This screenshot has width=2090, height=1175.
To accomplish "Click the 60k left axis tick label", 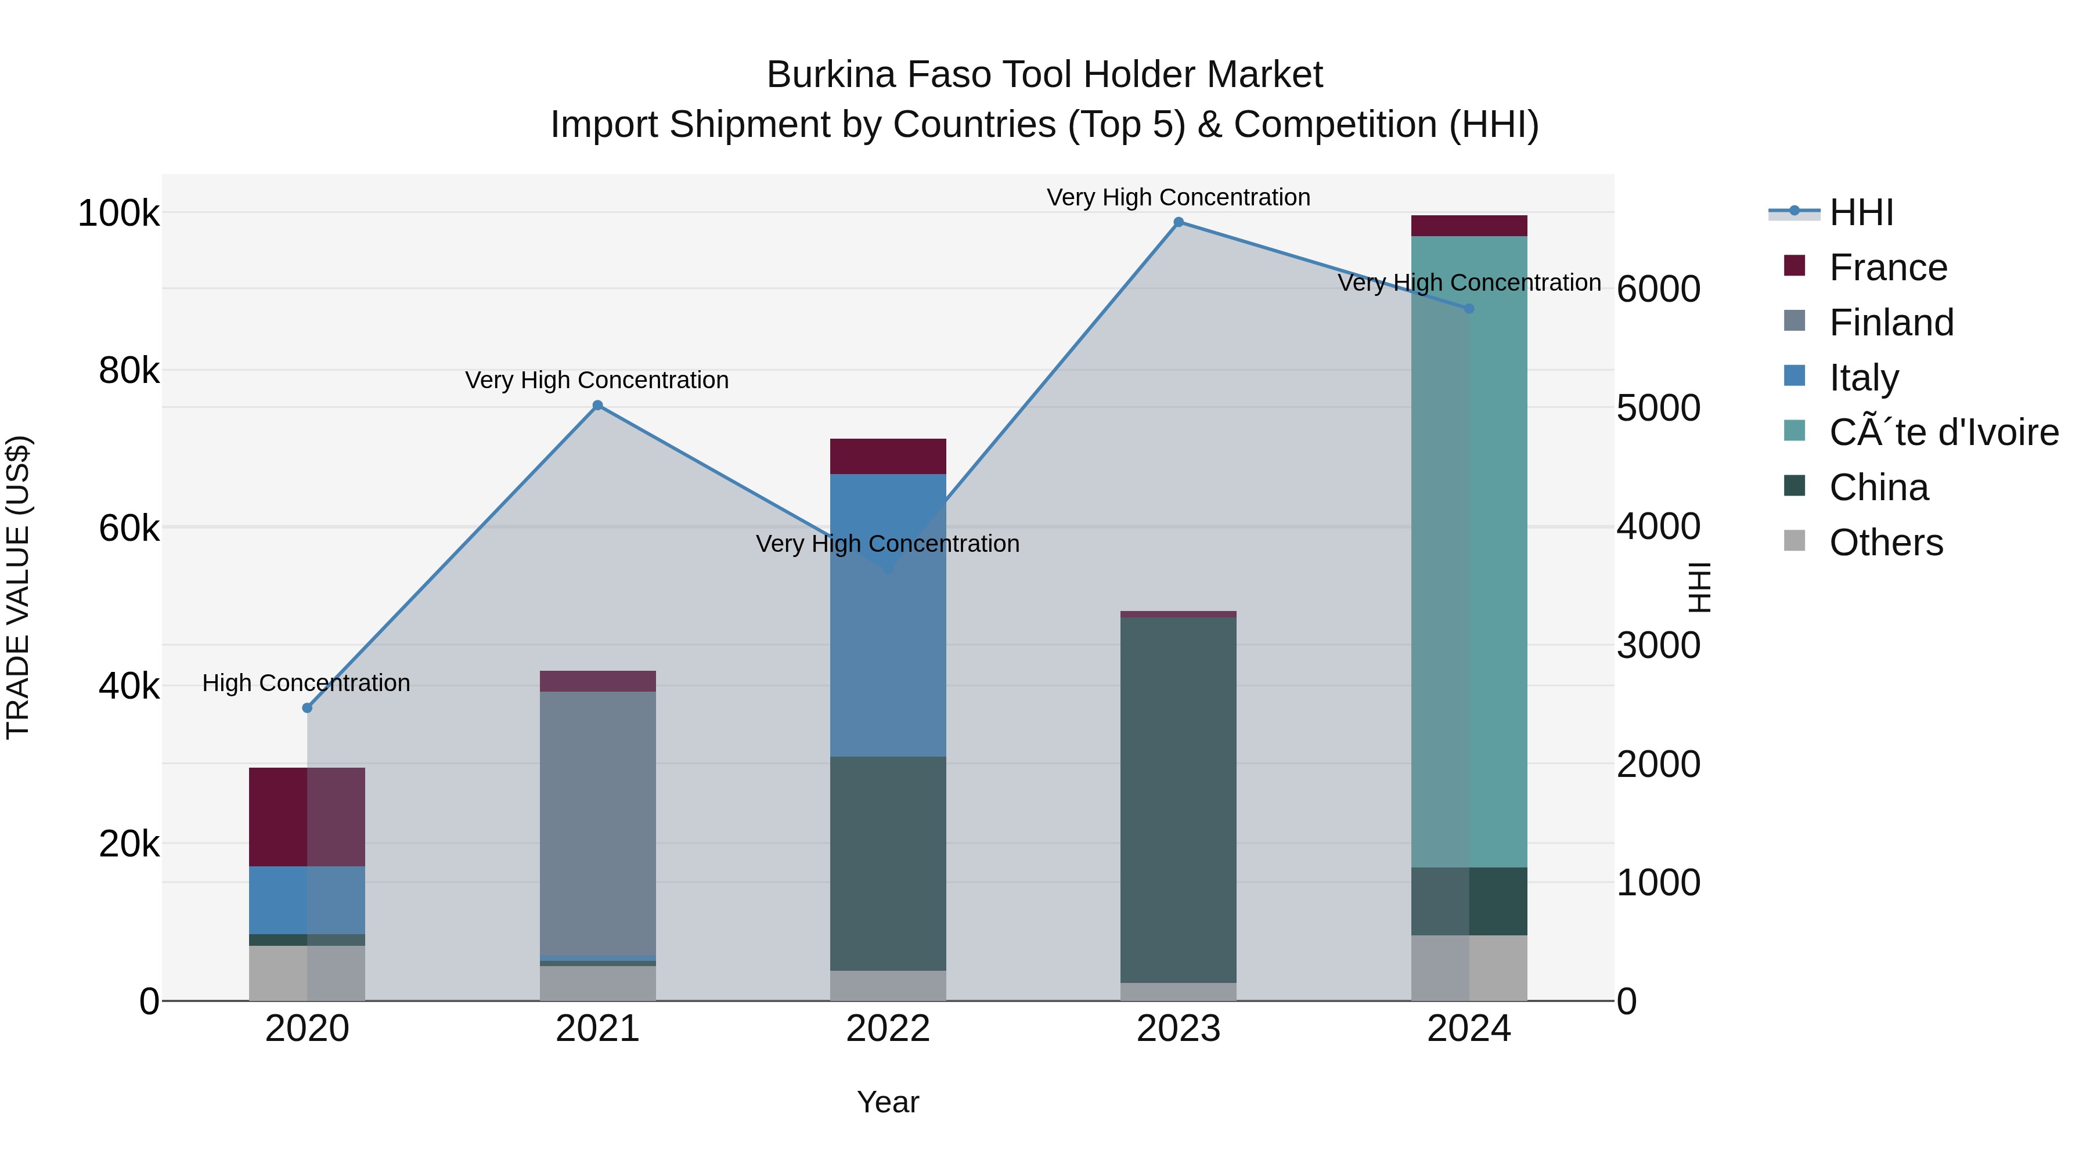I will click(129, 529).
